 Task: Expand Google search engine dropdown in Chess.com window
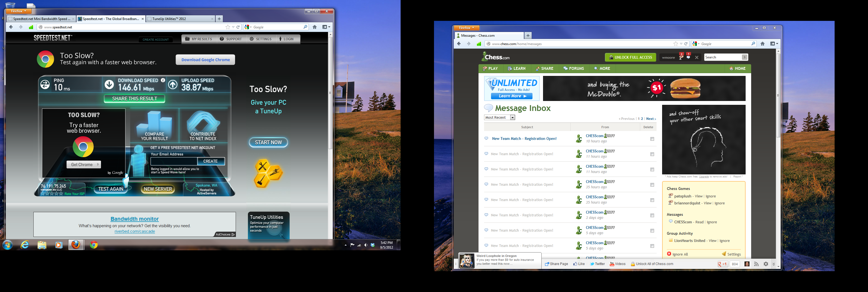[x=696, y=44]
